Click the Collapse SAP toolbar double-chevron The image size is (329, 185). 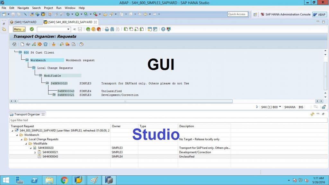tap(75, 29)
